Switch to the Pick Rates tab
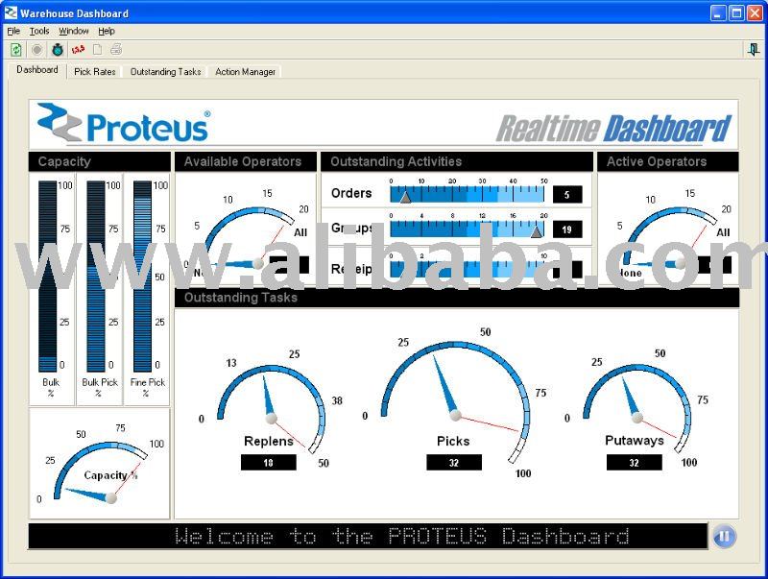The height and width of the screenshot is (579, 768). pyautogui.click(x=94, y=71)
